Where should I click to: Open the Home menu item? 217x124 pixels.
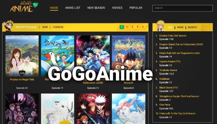tap(54, 8)
